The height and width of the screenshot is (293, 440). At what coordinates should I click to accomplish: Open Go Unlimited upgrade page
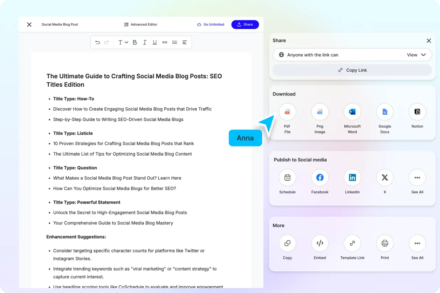coord(211,24)
